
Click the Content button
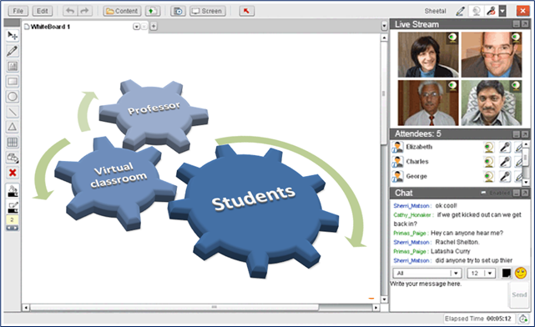(x=122, y=11)
